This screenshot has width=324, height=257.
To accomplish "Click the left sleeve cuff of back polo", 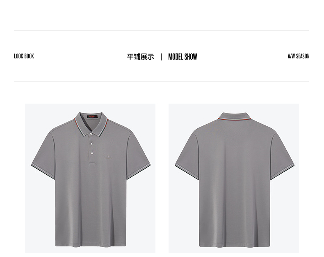I will 187,171.
